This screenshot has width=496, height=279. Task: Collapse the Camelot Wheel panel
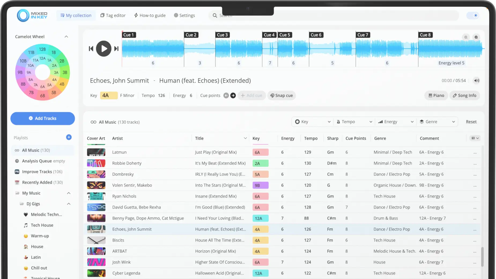66,37
